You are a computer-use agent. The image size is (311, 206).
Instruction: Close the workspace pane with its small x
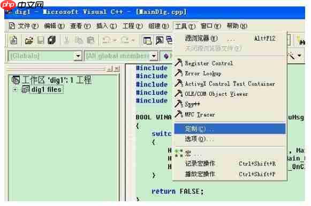pyautogui.click(x=117, y=68)
